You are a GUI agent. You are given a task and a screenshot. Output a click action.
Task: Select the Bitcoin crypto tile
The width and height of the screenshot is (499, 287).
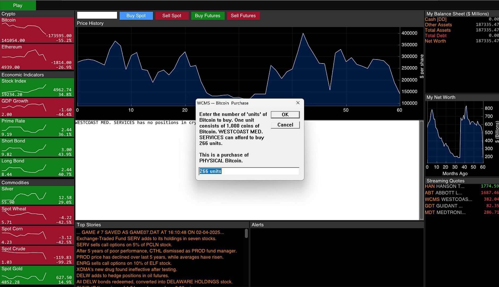(37, 30)
